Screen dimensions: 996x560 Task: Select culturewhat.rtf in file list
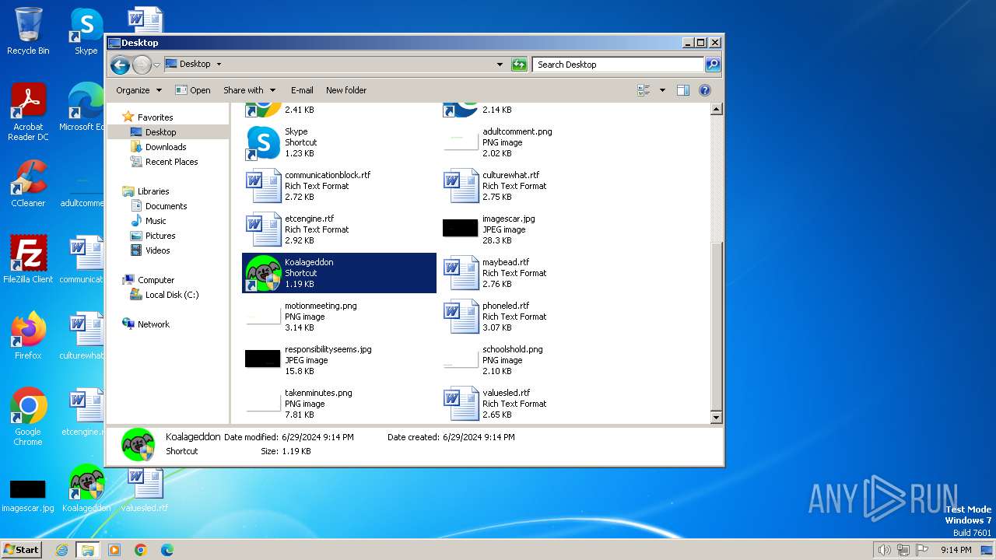tap(537, 186)
